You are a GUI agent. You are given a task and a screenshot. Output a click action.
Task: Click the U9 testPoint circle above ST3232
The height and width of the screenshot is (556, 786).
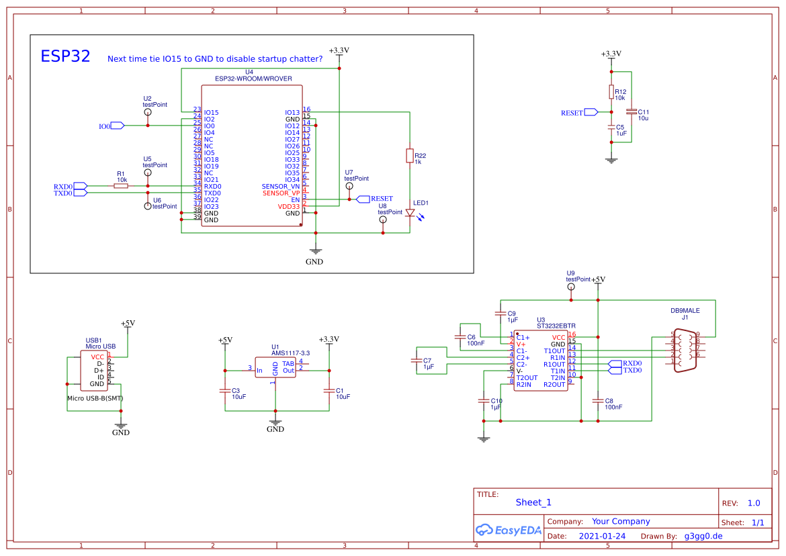571,287
